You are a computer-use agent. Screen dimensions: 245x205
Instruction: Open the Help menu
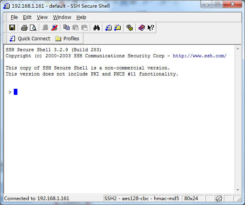click(x=81, y=17)
